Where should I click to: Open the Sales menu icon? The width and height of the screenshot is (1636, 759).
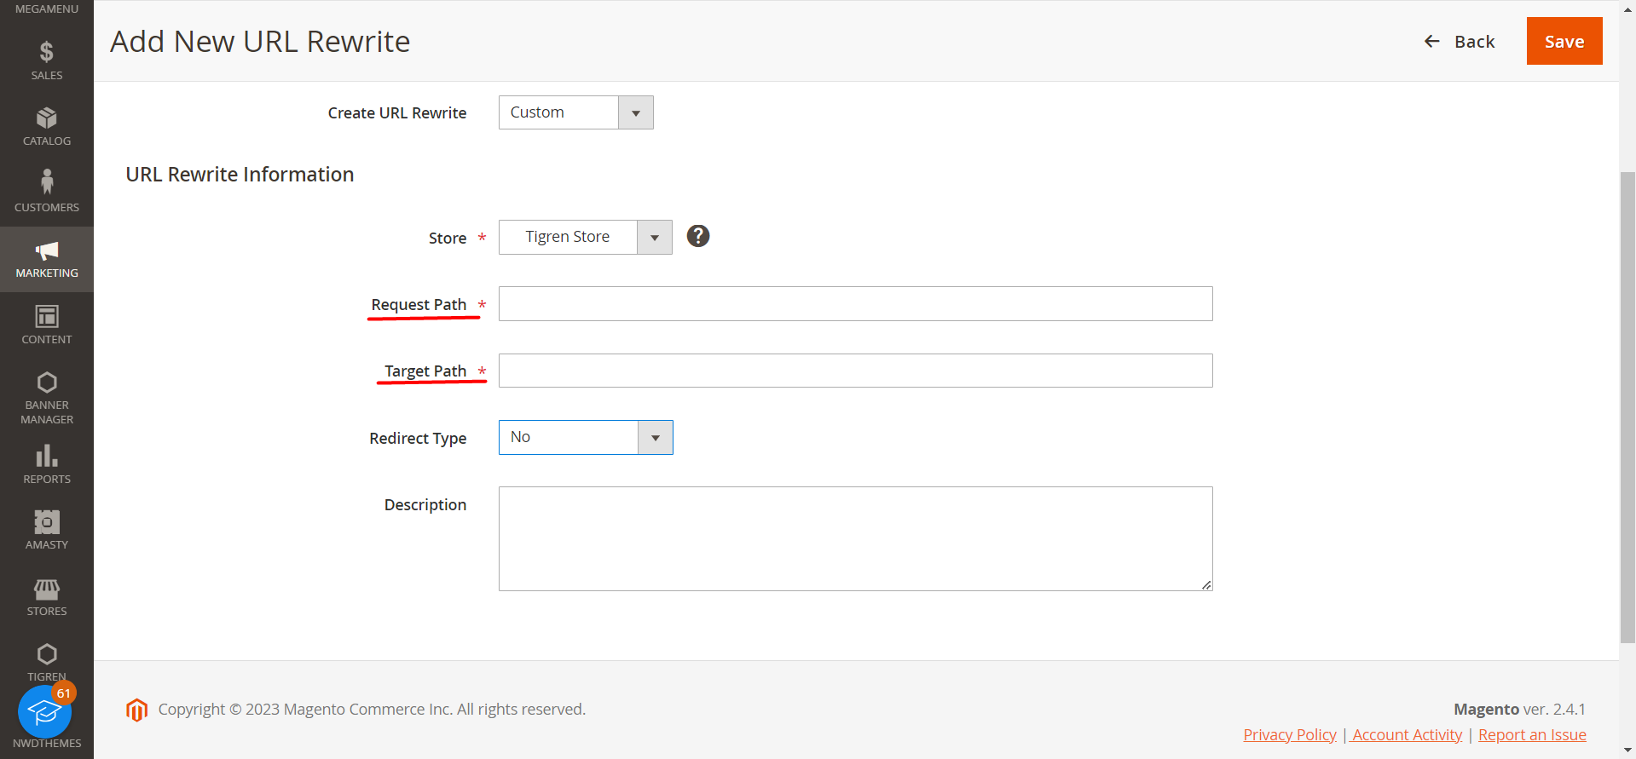click(47, 53)
